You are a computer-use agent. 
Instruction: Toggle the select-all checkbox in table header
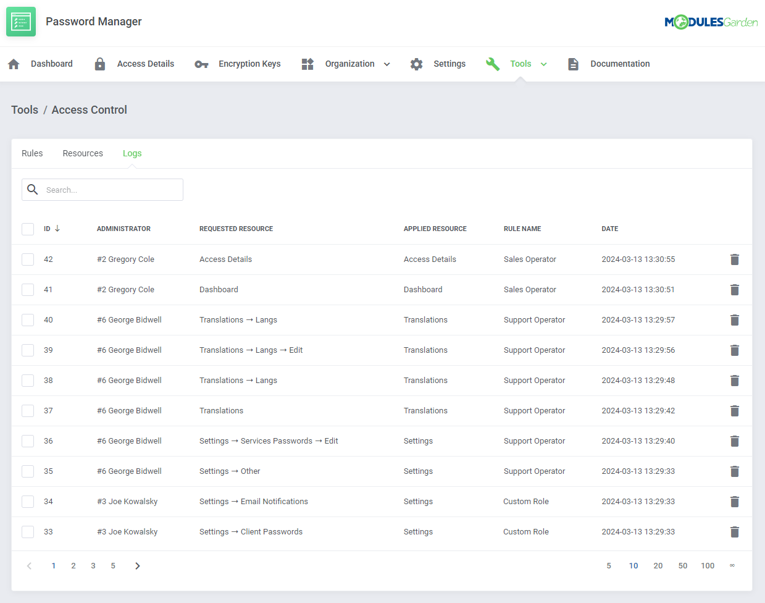[28, 229]
